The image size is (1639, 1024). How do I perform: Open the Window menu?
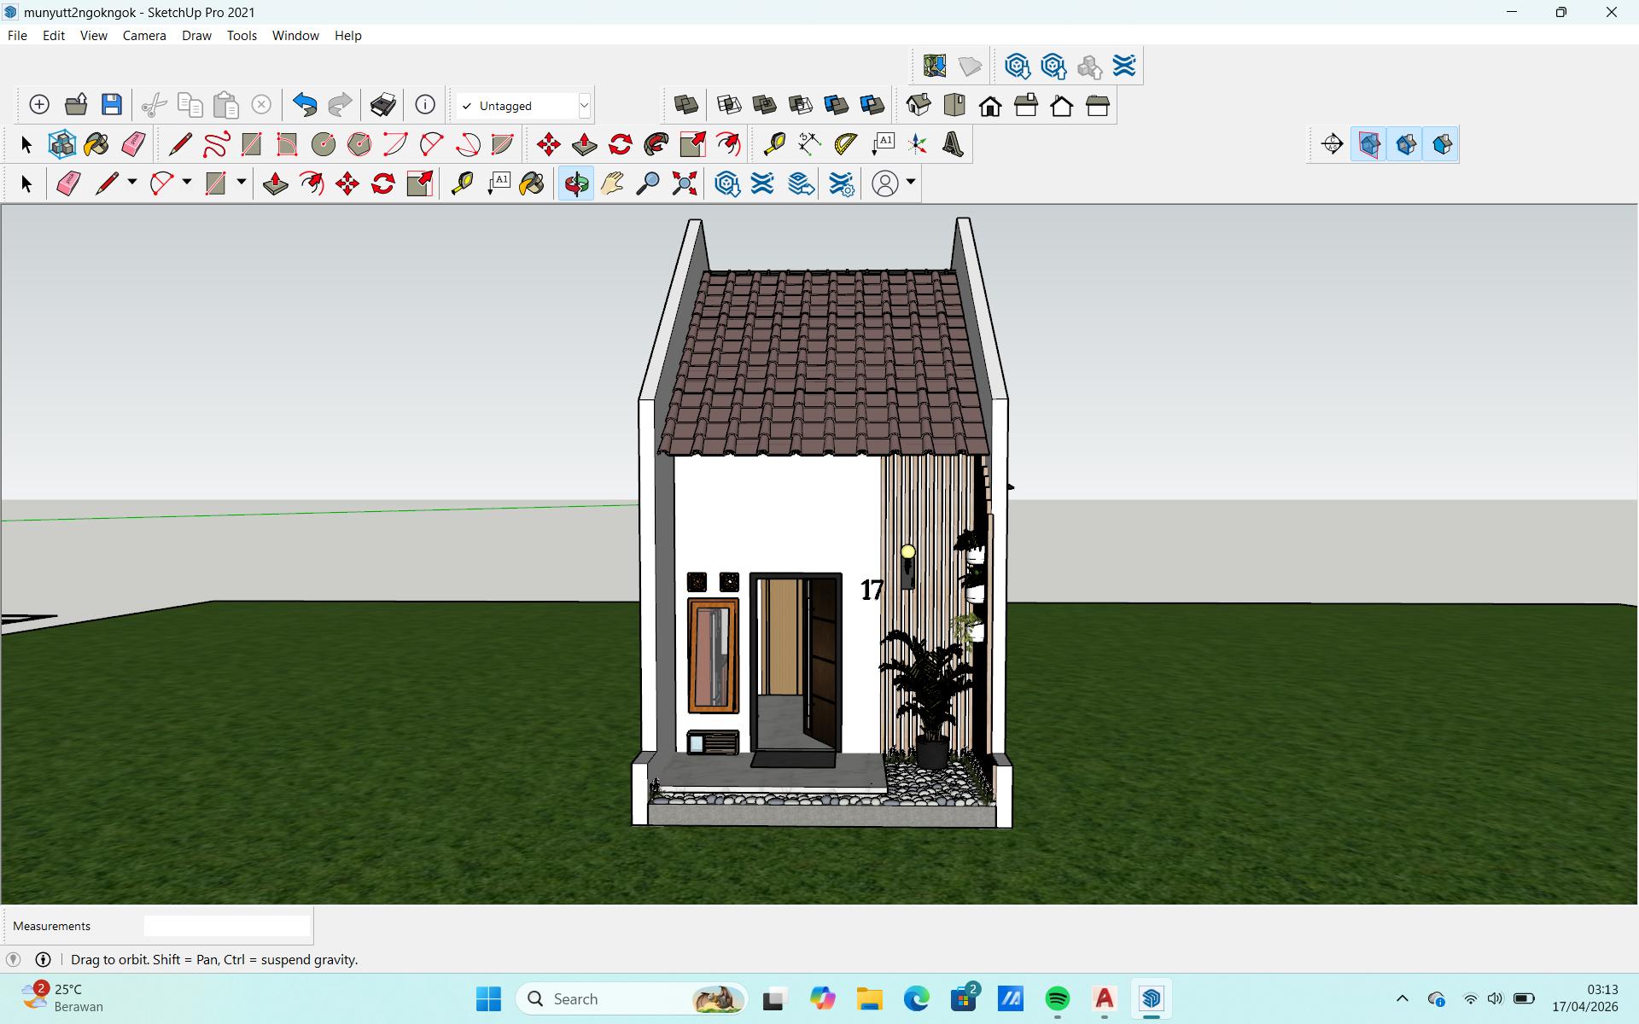tap(295, 36)
